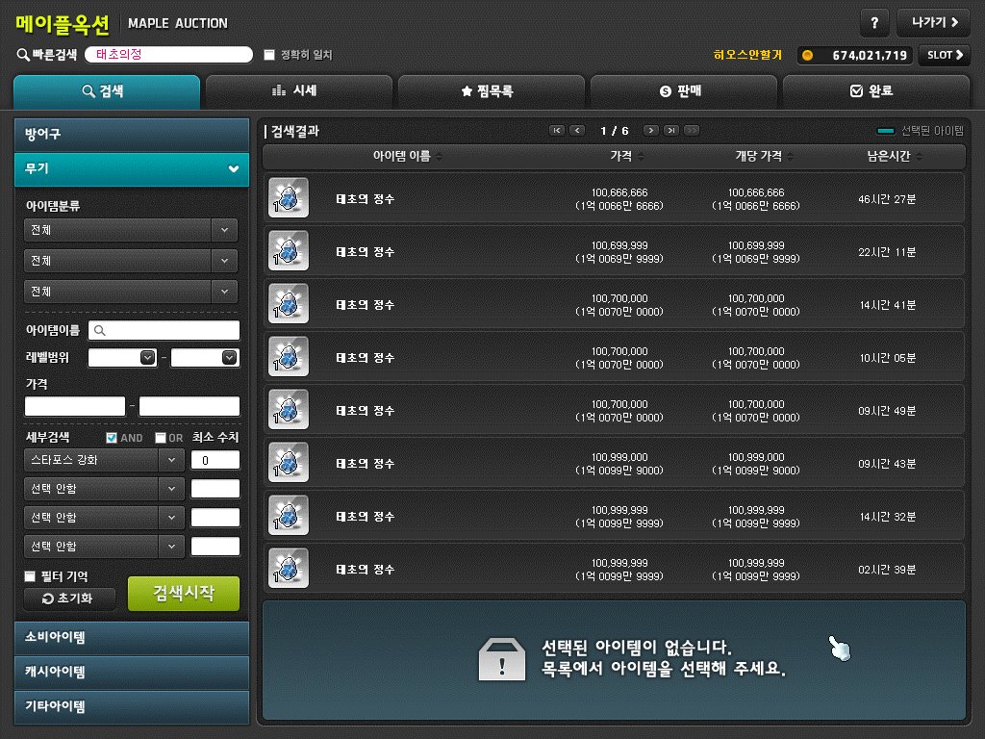Click the 22시간 11분 remaining time
This screenshot has height=739, width=985.
click(x=887, y=252)
